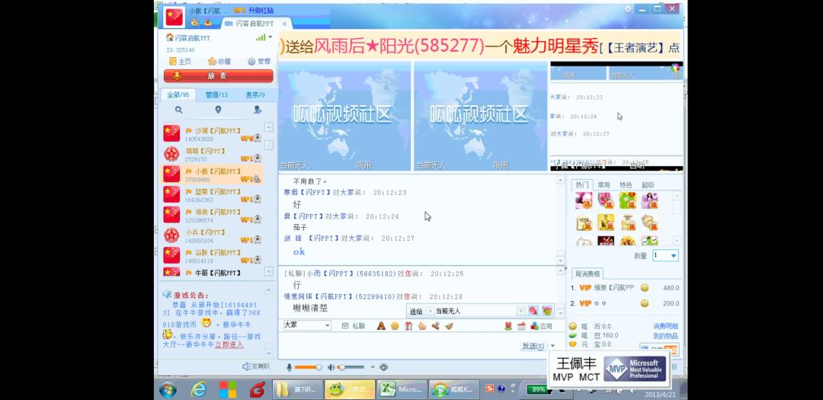The width and height of the screenshot is (823, 400).
Task: Mute the speaker volume icon
Action: click(331, 367)
